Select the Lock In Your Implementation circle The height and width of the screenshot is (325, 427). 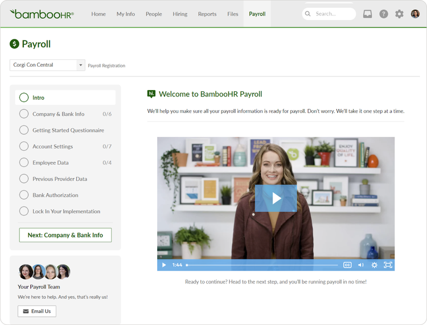click(x=24, y=212)
